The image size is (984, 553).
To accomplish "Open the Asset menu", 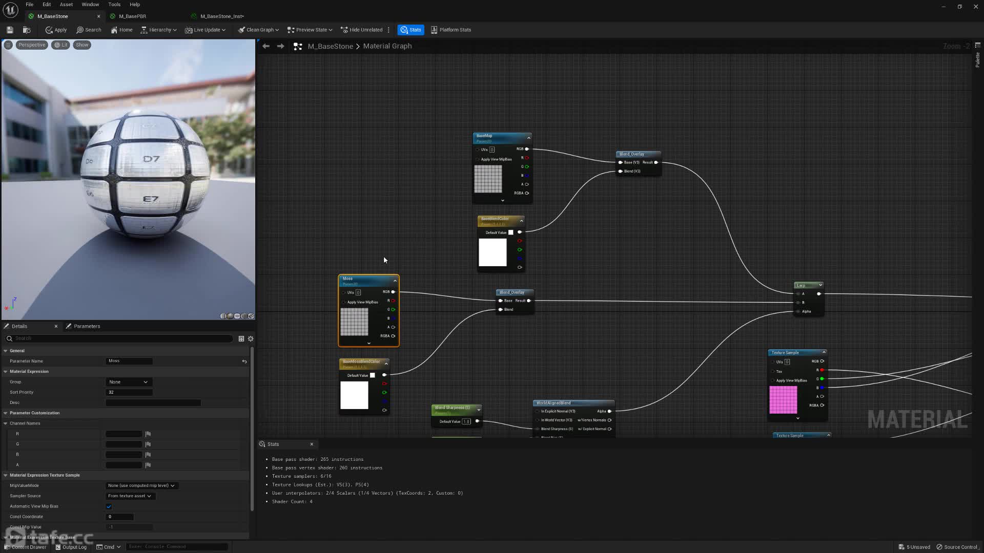I will (x=66, y=5).
